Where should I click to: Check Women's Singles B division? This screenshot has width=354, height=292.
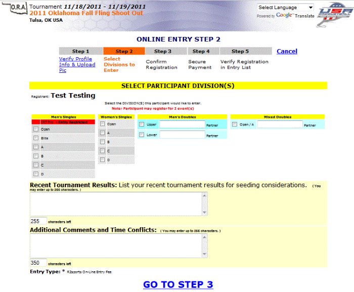tap(103, 142)
